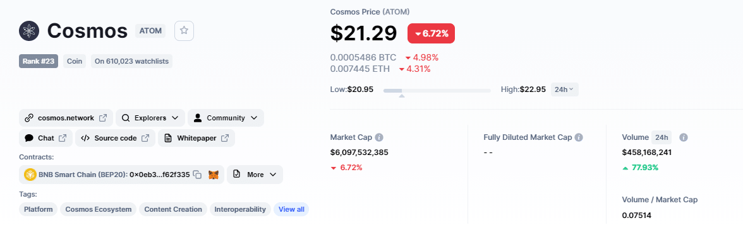The width and height of the screenshot is (743, 230).
Task: Open the Whitepaper document
Action: [x=196, y=138]
